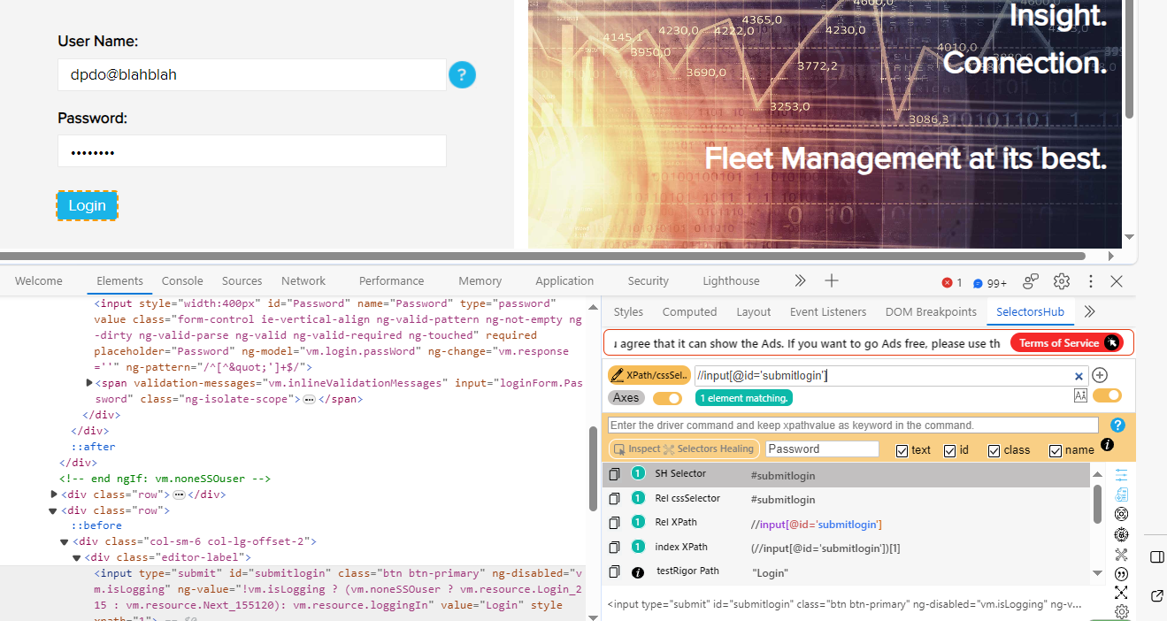Viewport: 1167px width, 621px height.
Task: Expand the span validation-messages node
Action: pyautogui.click(x=89, y=383)
